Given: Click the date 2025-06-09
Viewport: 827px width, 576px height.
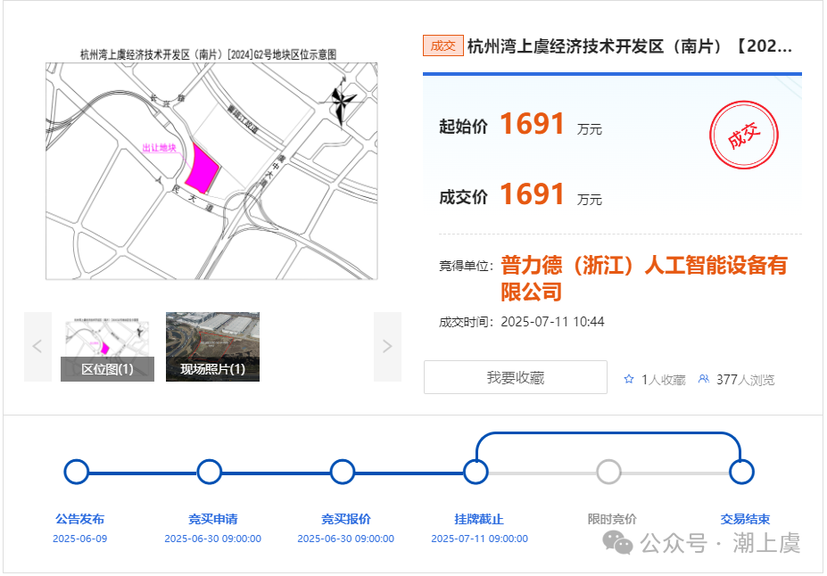Looking at the screenshot, I should 80,539.
